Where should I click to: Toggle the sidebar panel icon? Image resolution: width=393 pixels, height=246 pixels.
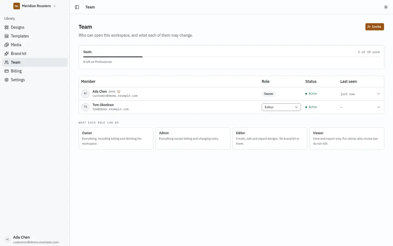[x=77, y=7]
